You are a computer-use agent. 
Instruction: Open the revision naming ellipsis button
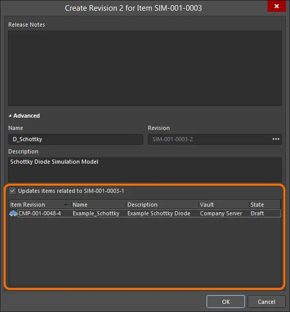pos(276,139)
